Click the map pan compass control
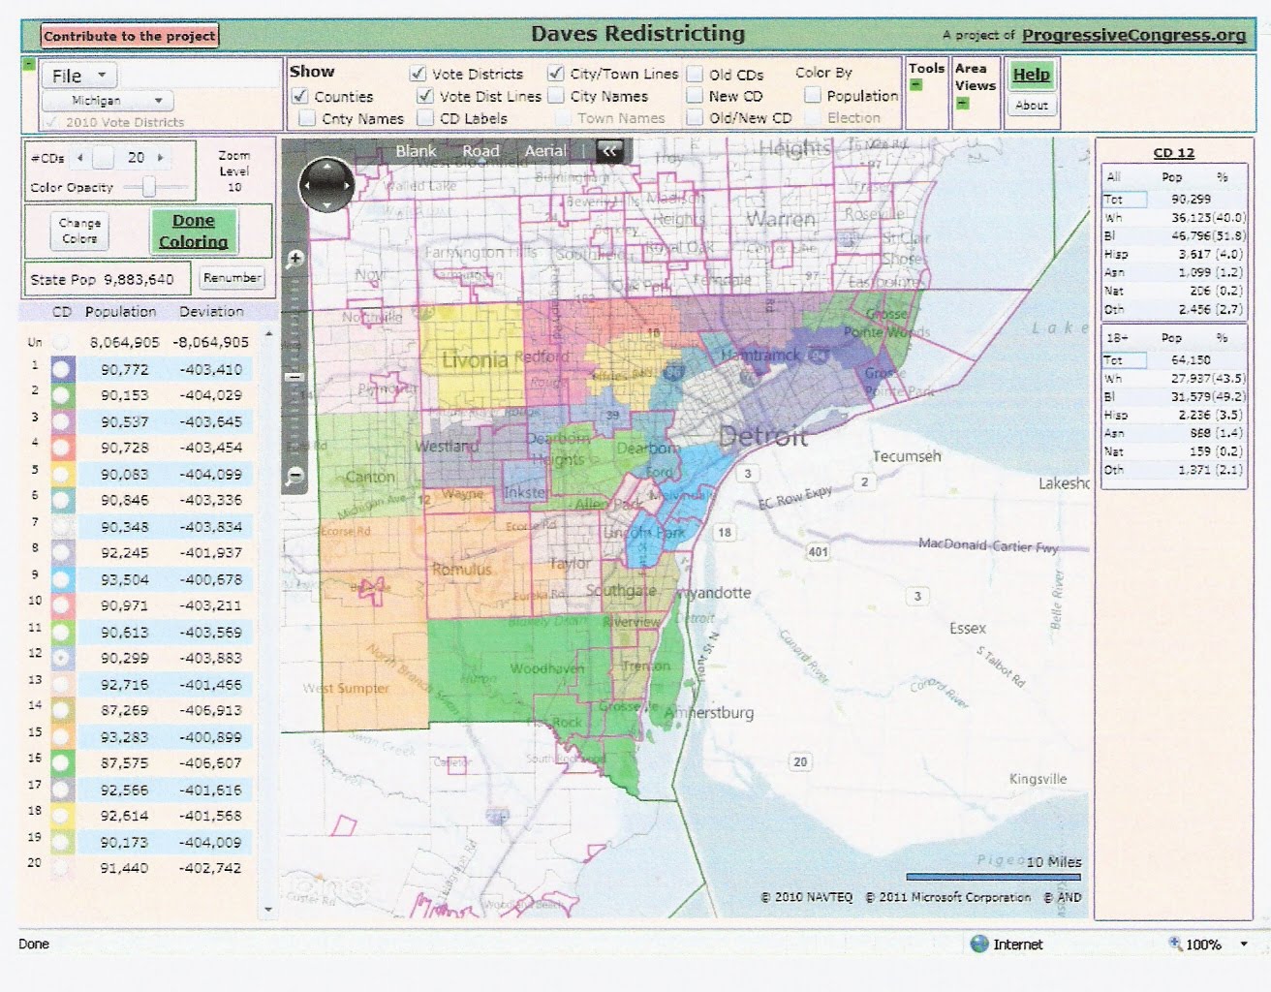The image size is (1271, 992). (x=326, y=184)
